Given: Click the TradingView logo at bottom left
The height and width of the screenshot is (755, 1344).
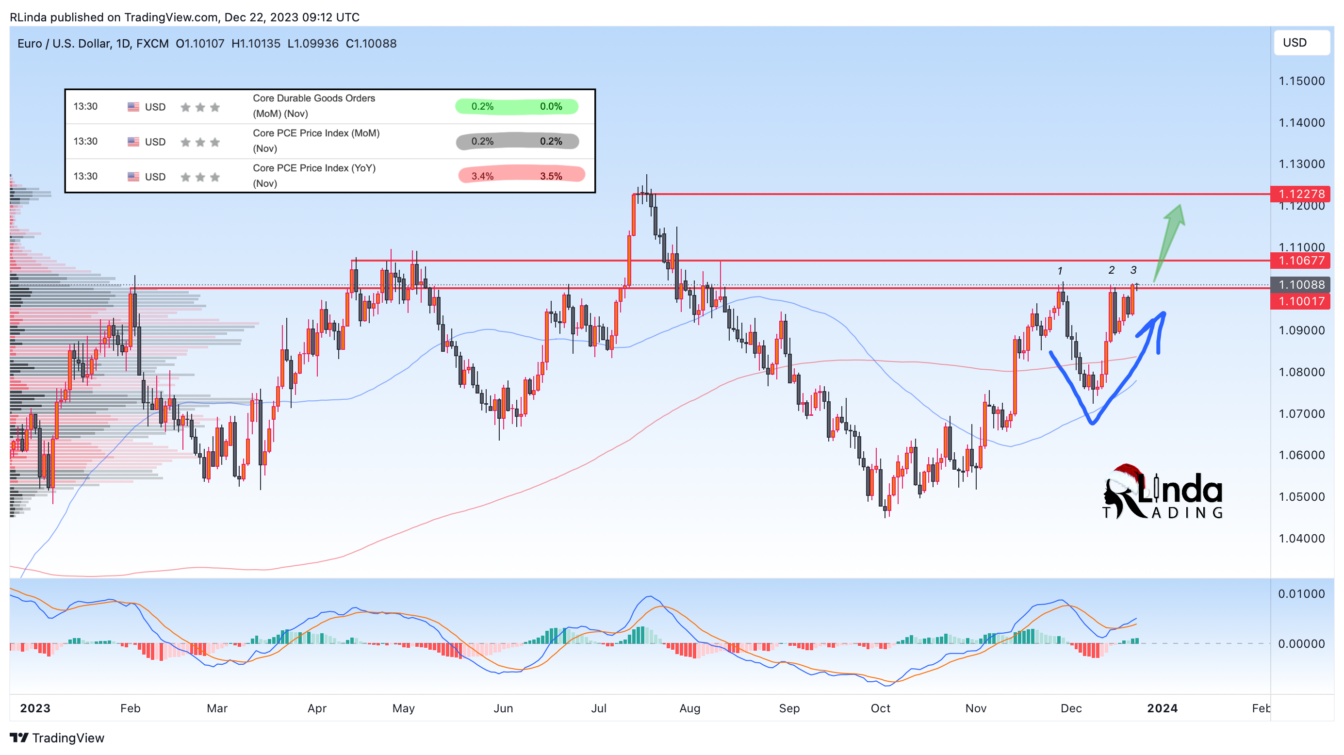Looking at the screenshot, I should coord(57,738).
